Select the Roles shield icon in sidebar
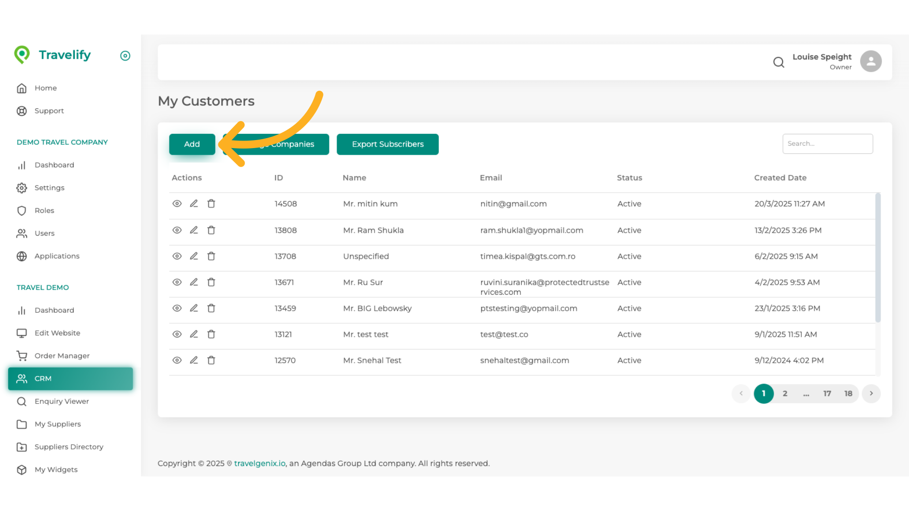The height and width of the screenshot is (511, 909). click(22, 211)
